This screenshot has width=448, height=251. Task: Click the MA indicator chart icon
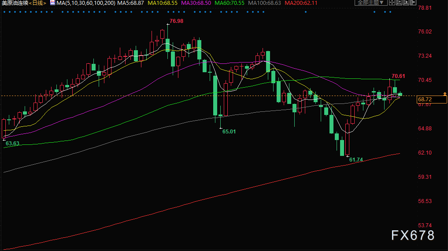pos(52,3)
